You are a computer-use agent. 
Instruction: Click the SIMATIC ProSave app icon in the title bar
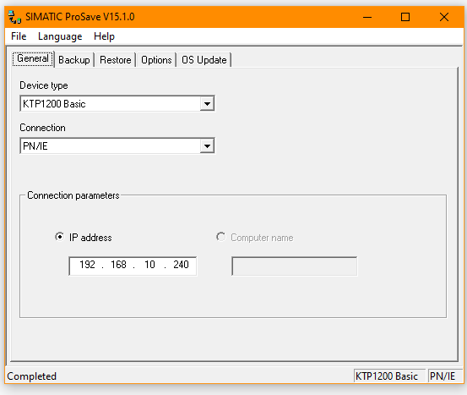click(14, 17)
